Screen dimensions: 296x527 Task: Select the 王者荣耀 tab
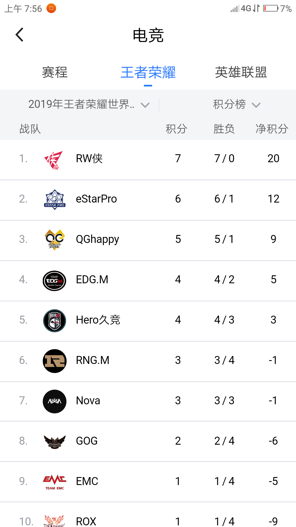148,72
